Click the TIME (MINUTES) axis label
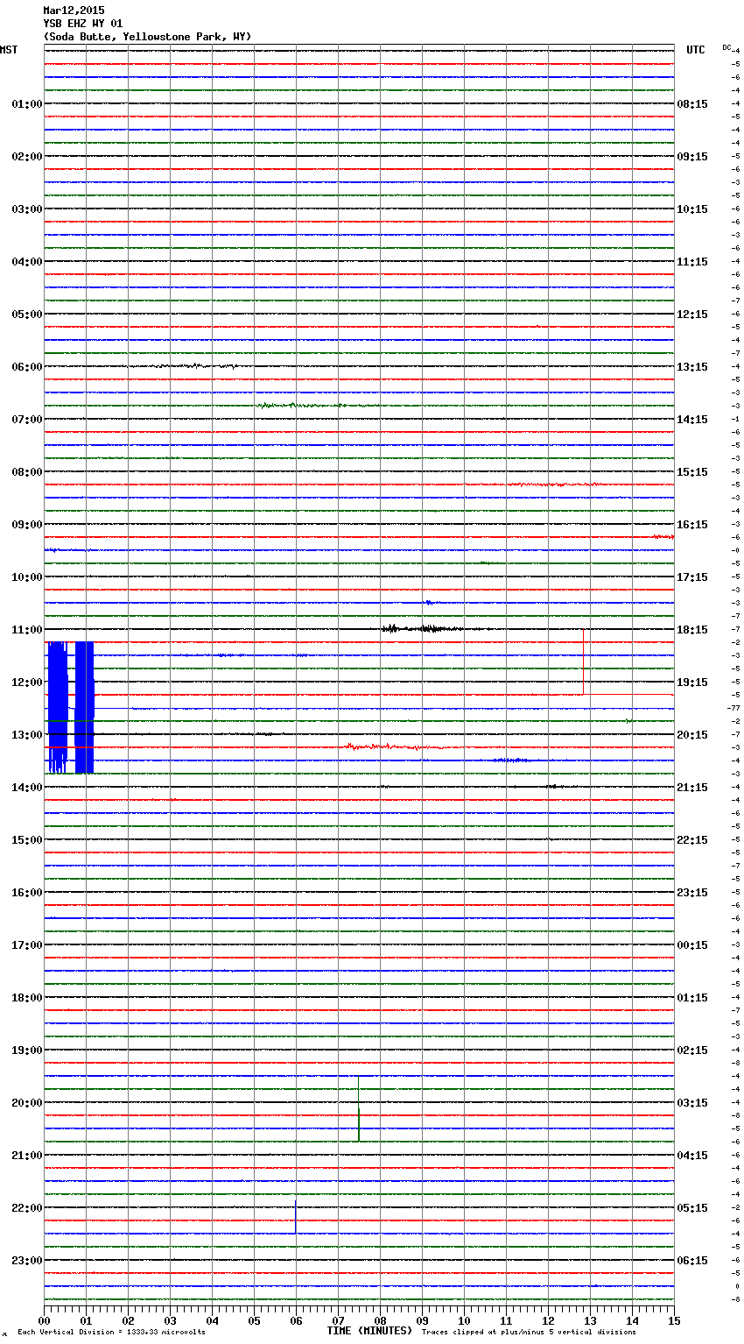 coord(369,1331)
